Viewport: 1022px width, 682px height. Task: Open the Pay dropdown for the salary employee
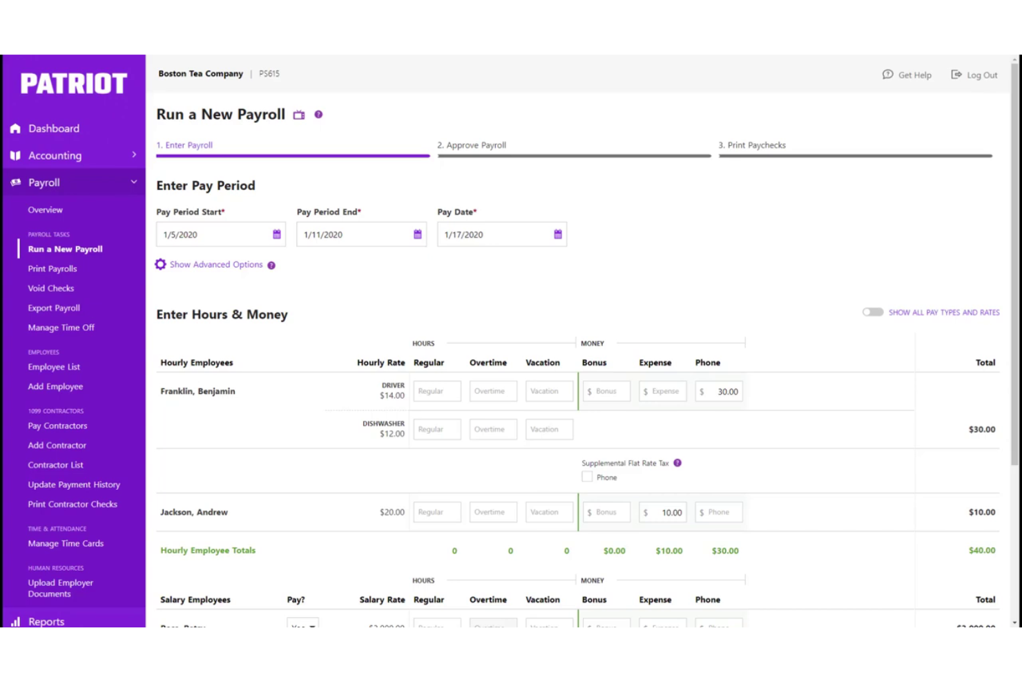tap(302, 625)
